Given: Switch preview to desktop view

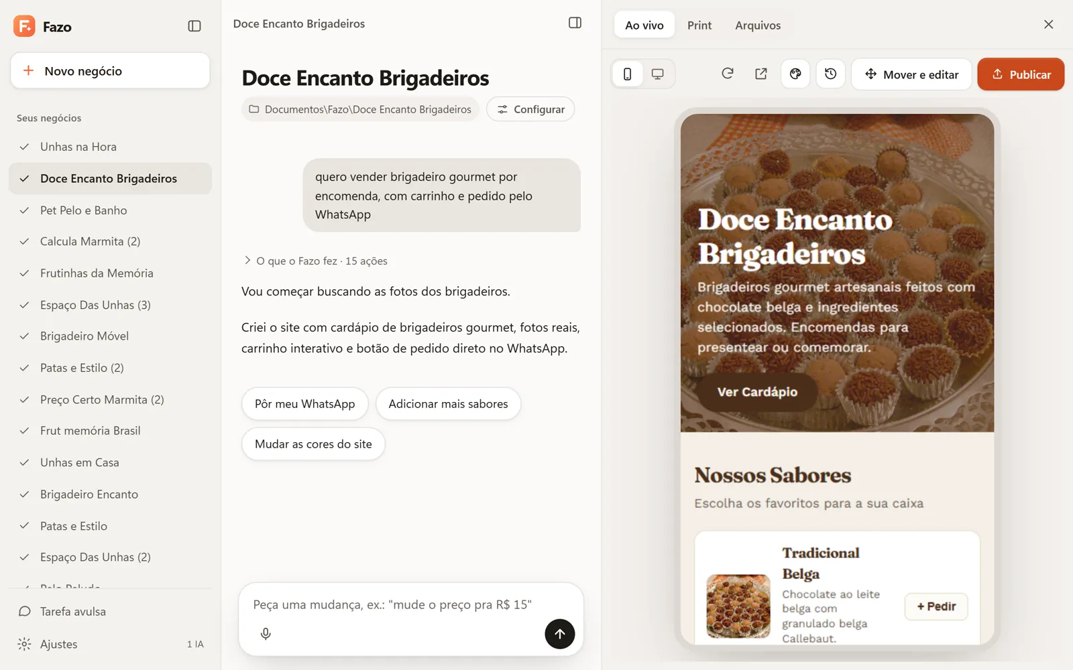Looking at the screenshot, I should tap(658, 74).
